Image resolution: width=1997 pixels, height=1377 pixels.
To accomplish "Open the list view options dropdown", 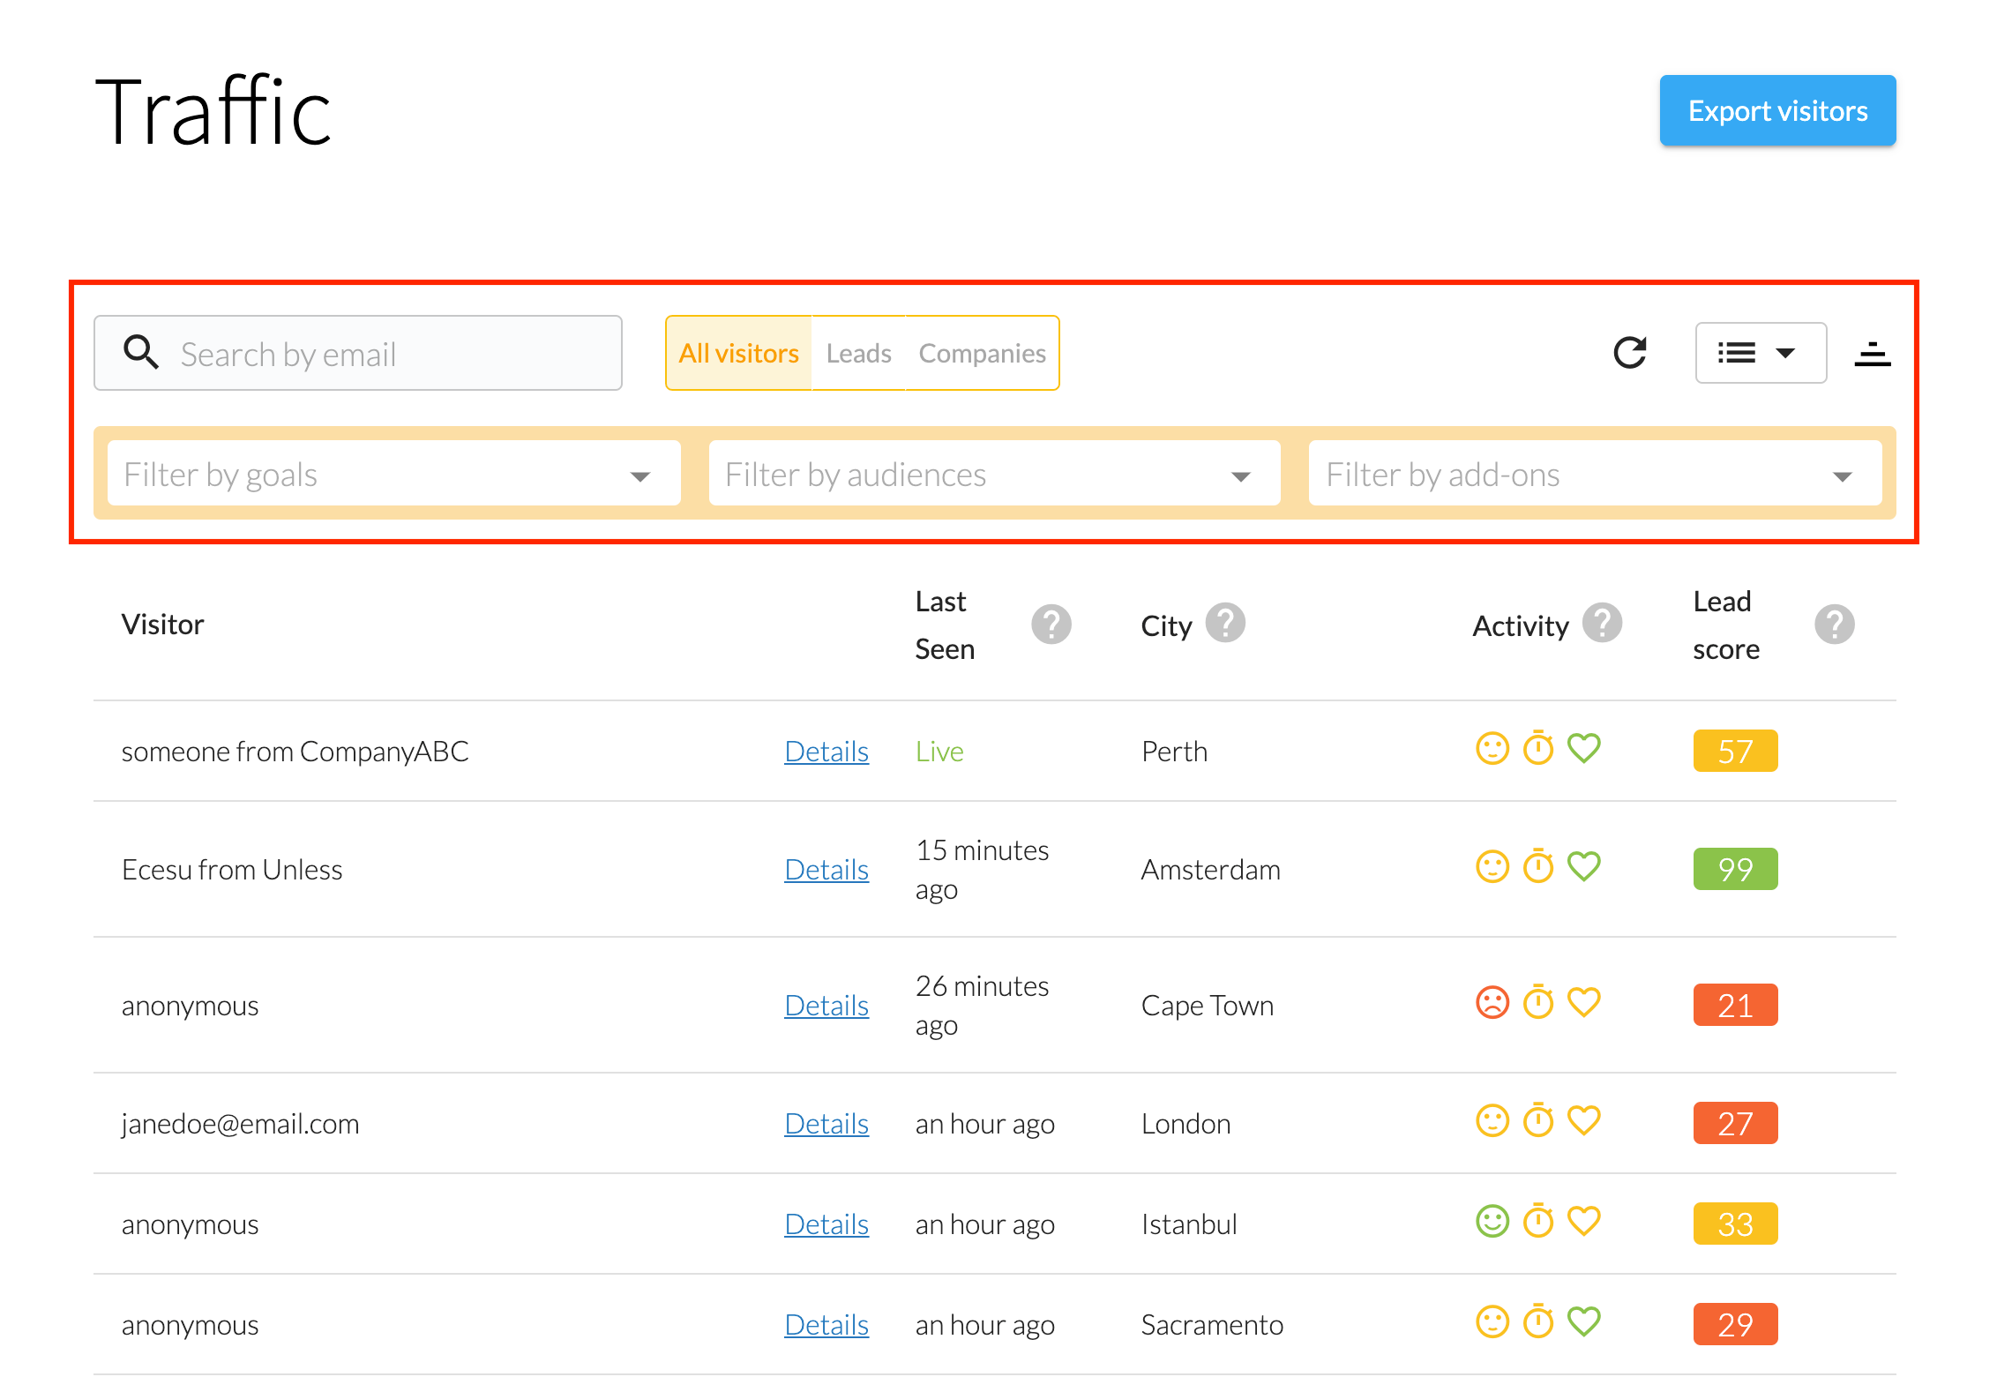I will pos(1760,353).
